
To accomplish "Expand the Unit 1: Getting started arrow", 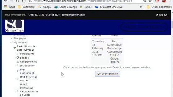I will pos(18,79).
